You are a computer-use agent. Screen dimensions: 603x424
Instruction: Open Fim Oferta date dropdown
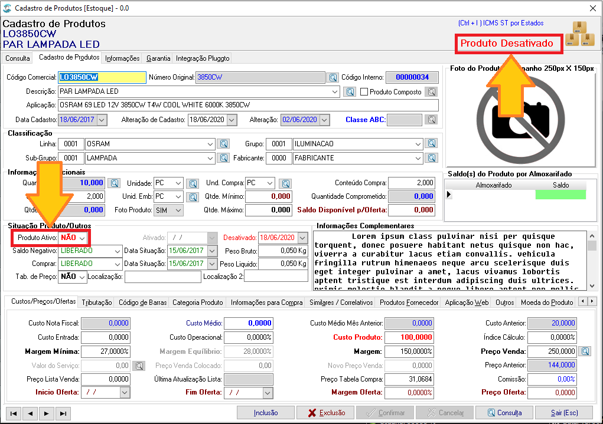coord(268,393)
